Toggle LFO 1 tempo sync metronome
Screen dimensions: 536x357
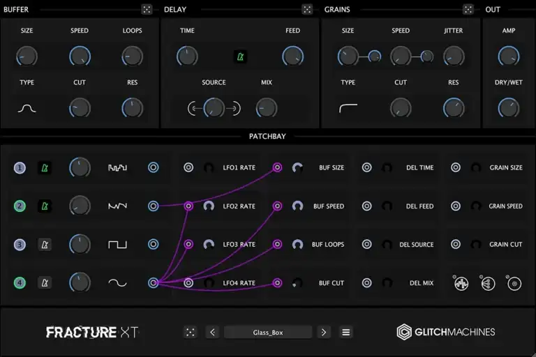point(45,168)
